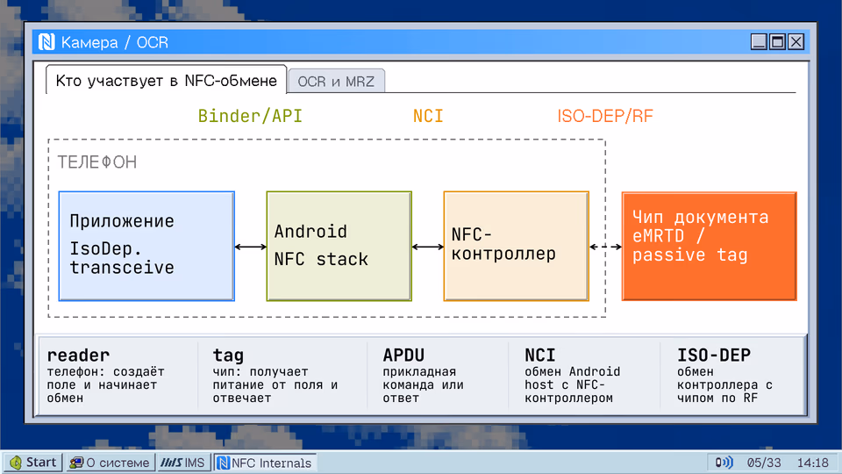
Task: Click the Start button shield icon
Action: pyautogui.click(x=16, y=463)
